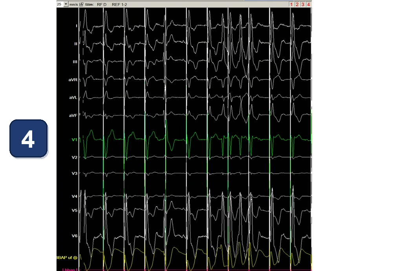Image resolution: width=414 pixels, height=271 pixels.
Task: Click the grid layout icon beside mm/s
Action: click(x=81, y=4)
